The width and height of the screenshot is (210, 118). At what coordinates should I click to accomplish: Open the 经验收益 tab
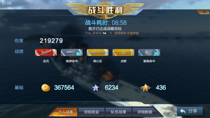(x=92, y=112)
